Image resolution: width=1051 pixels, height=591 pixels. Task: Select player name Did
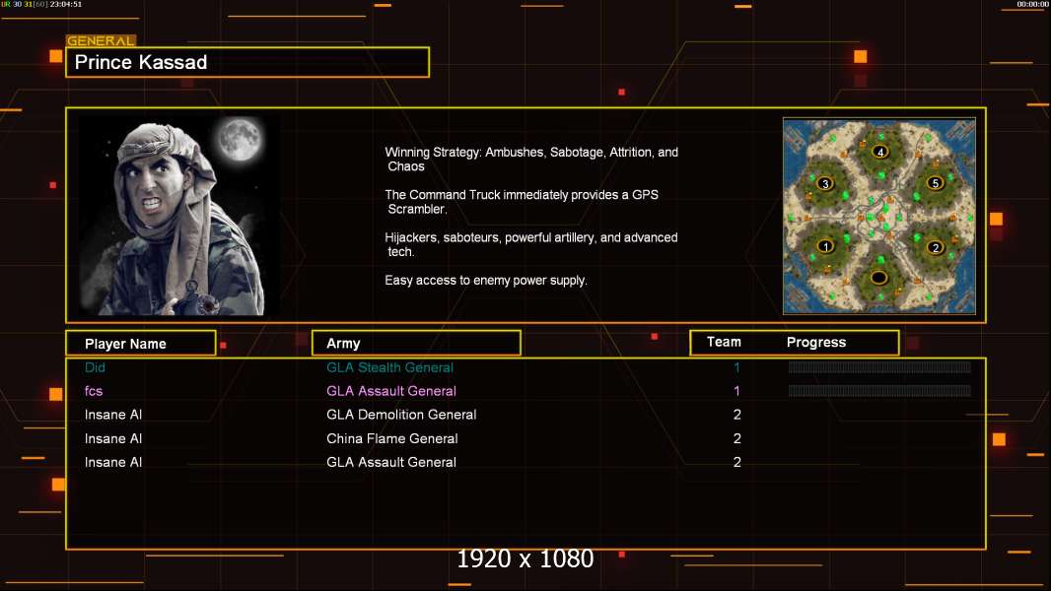point(95,367)
